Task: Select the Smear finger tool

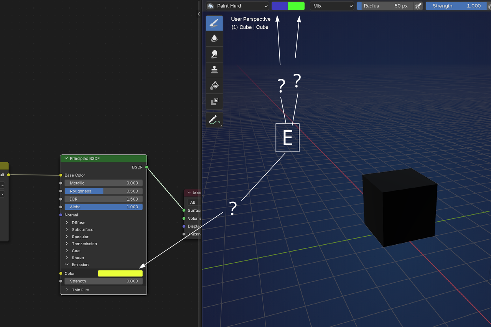Action: click(x=214, y=54)
